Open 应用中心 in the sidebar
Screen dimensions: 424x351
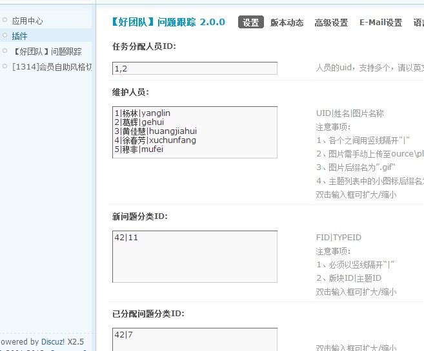(27, 21)
